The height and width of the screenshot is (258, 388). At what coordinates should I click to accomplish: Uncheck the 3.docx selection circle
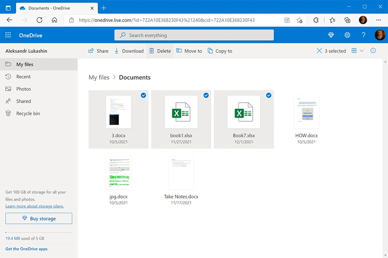pyautogui.click(x=143, y=95)
